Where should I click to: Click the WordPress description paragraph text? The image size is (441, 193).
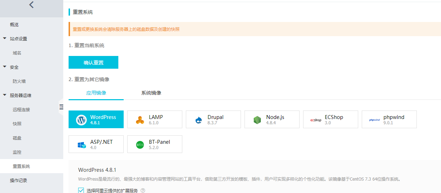(239, 180)
